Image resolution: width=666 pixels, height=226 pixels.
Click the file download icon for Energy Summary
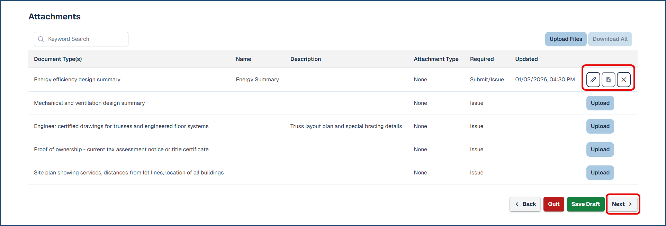[x=608, y=80]
